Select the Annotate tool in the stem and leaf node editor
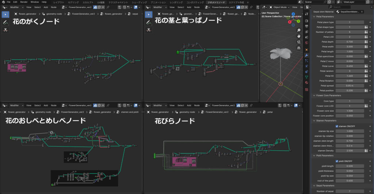The height and width of the screenshot is (194, 374). coord(149,22)
